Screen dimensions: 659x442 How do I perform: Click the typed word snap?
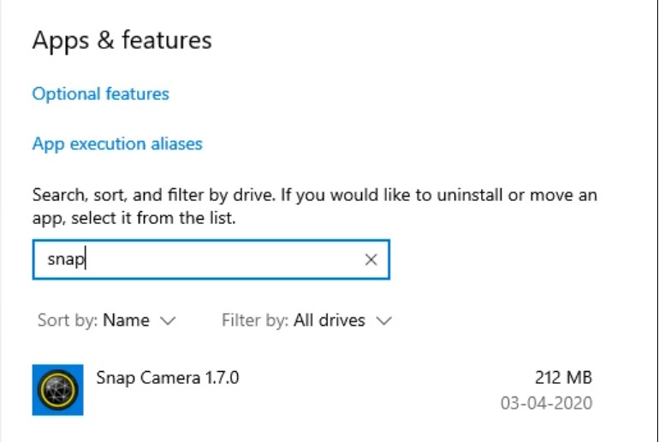point(65,260)
